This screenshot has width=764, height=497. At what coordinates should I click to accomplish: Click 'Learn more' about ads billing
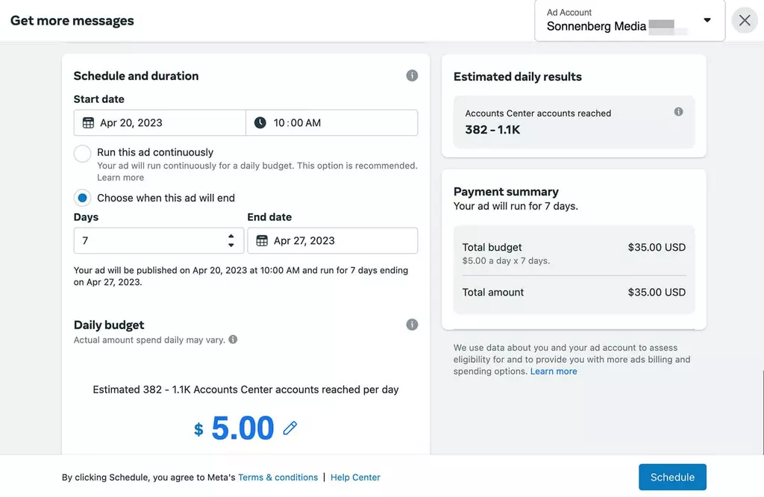point(554,372)
